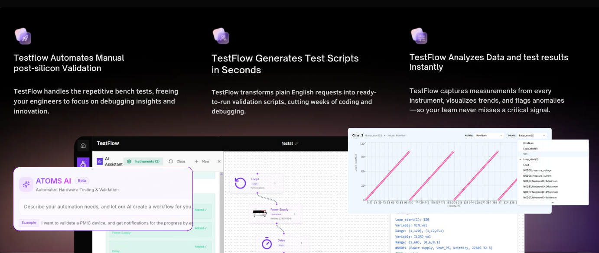Select VIN from the variable list
Image resolution: width=599 pixels, height=253 pixels.
525,154
